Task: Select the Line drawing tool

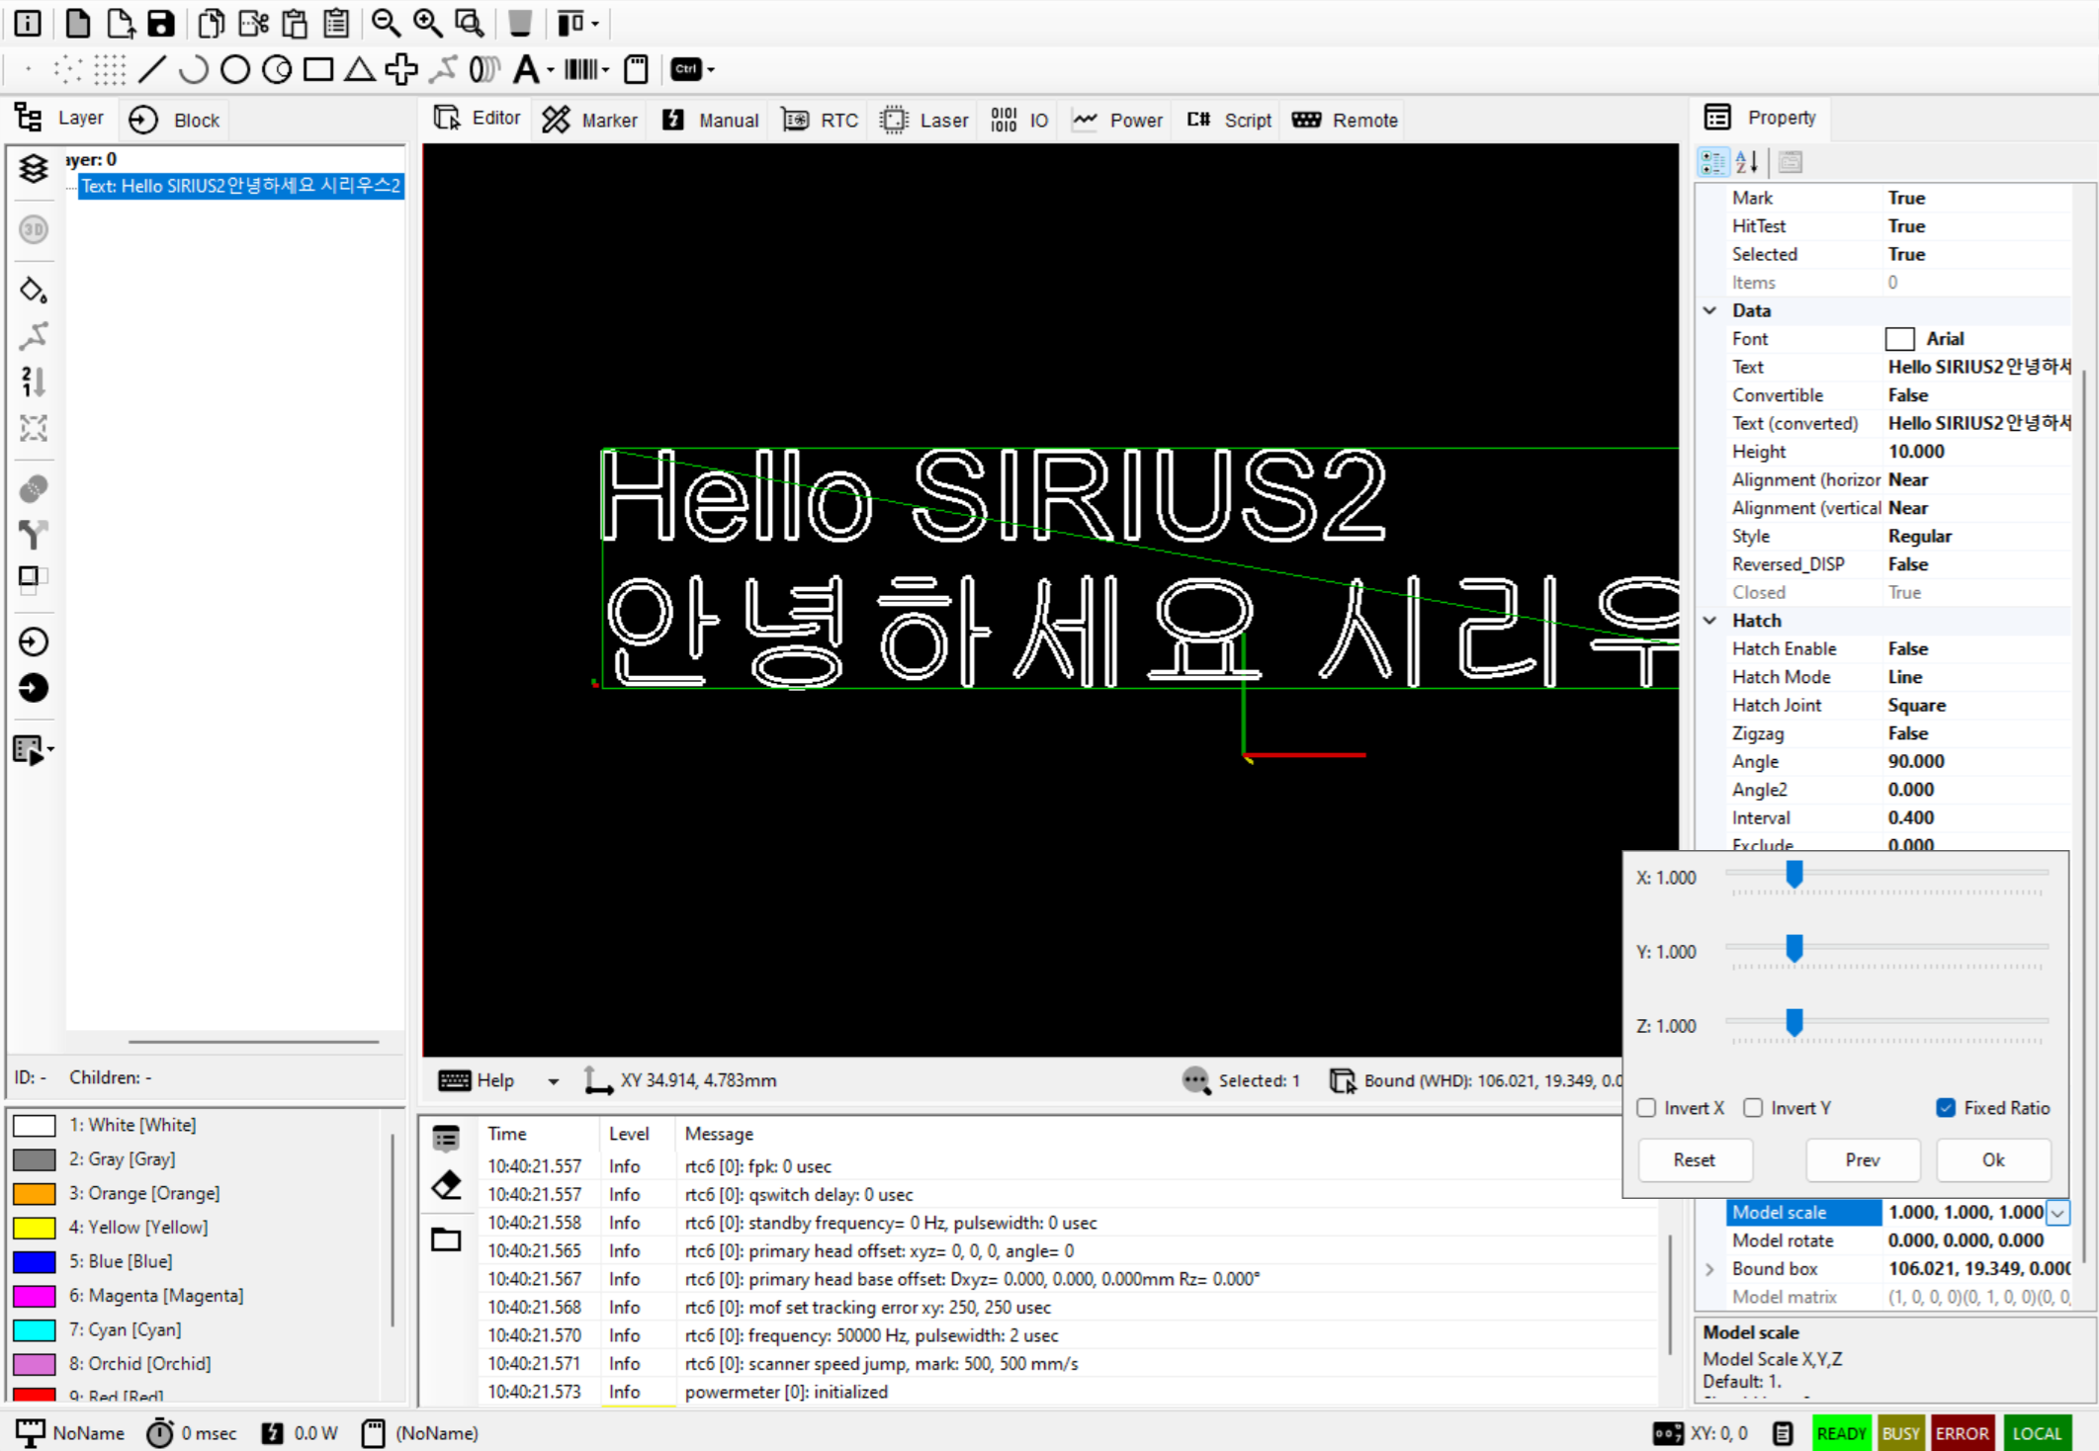Action: click(x=152, y=69)
